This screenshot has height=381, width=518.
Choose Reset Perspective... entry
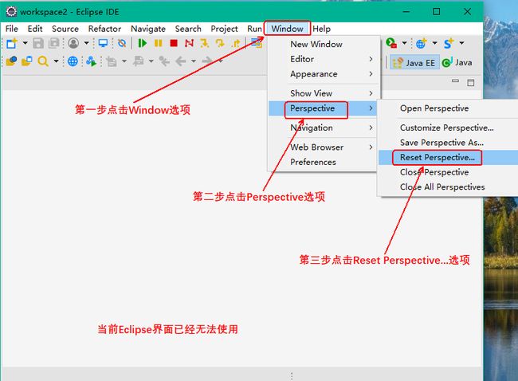point(449,157)
